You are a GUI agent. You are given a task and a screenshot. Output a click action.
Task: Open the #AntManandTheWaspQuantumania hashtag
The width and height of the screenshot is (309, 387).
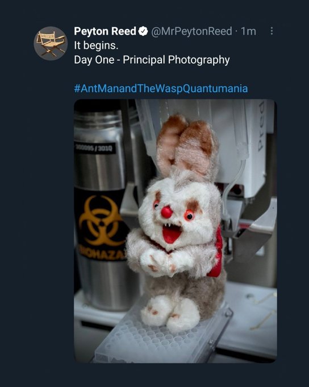pos(161,88)
